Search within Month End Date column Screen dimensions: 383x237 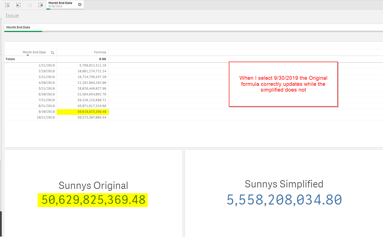pyautogui.click(x=52, y=53)
